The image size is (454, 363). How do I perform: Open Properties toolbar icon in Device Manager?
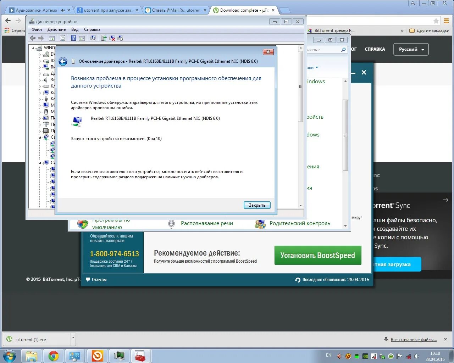[62, 38]
